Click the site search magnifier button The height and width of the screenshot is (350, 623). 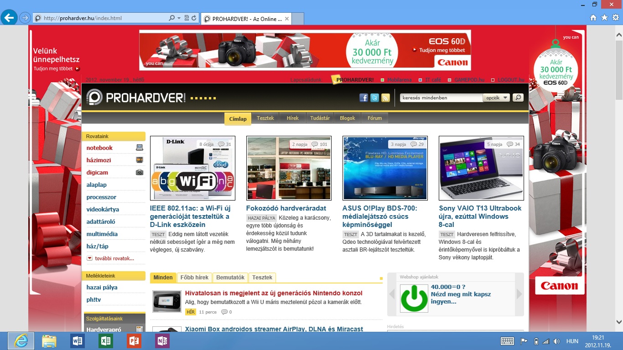(518, 98)
